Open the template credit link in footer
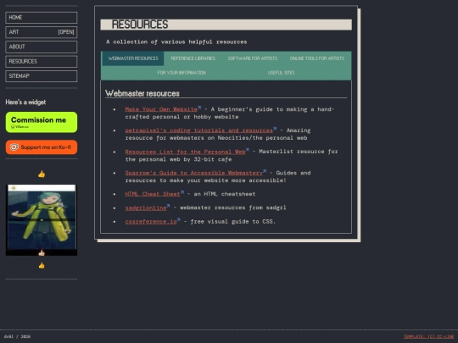This screenshot has height=343, width=458. coord(428,336)
